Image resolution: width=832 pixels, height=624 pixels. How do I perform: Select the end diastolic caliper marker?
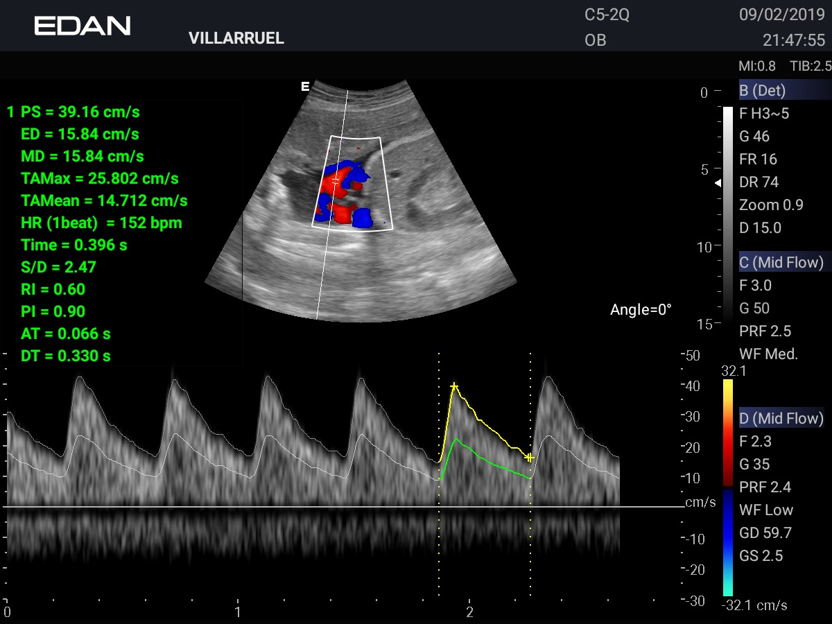[530, 458]
